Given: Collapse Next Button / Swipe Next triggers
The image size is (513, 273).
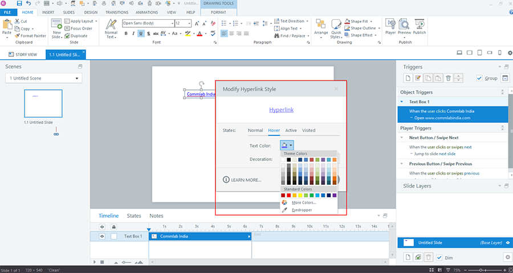Looking at the screenshot, I should pos(402,138).
